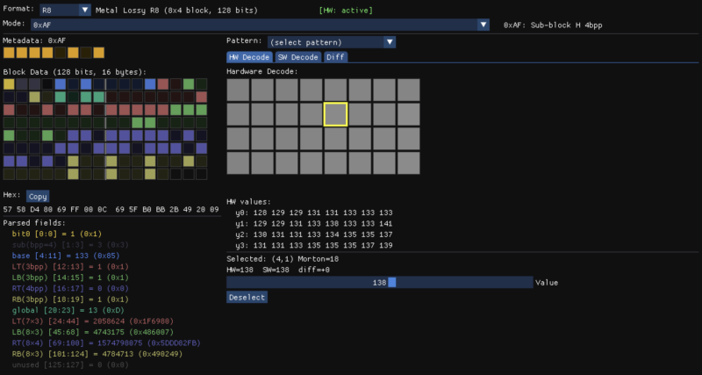Open the Format dropdown showing R8
The height and width of the screenshot is (375, 702).
(x=66, y=10)
